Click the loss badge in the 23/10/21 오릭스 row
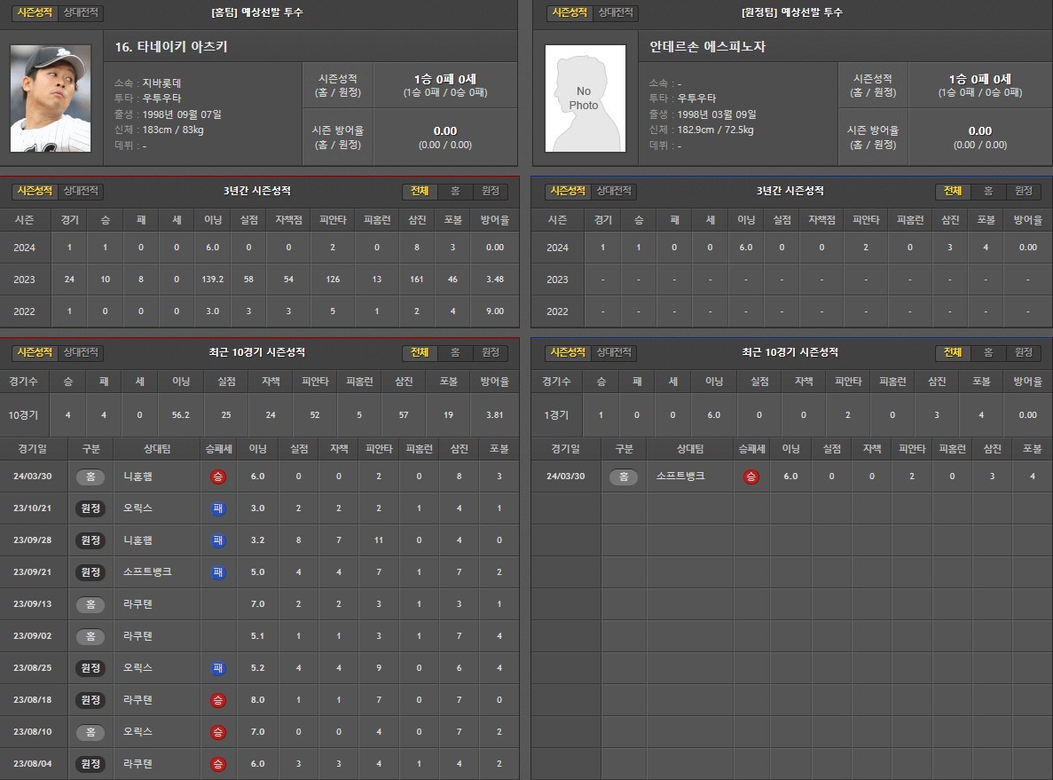Image resolution: width=1053 pixels, height=780 pixels. click(x=217, y=508)
